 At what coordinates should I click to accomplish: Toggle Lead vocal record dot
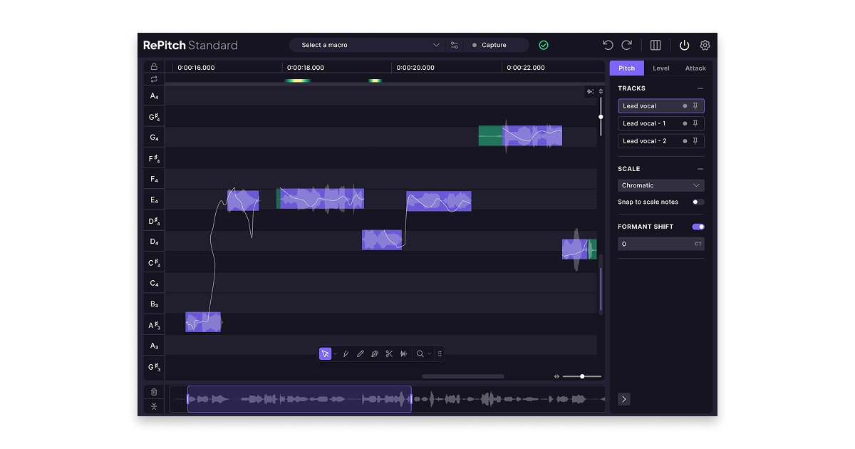[x=685, y=105]
